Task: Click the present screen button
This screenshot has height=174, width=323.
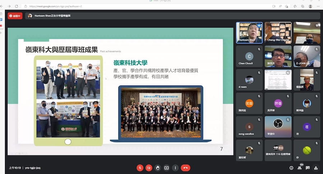Action: coord(167,168)
